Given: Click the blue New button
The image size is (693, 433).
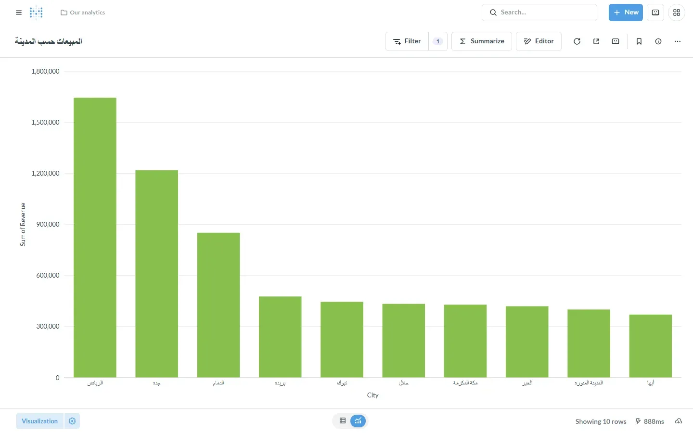Looking at the screenshot, I should coord(626,13).
